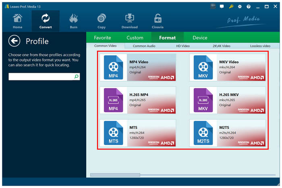
Task: Click the mts/H.264 codec text
Action: [x=137, y=133]
